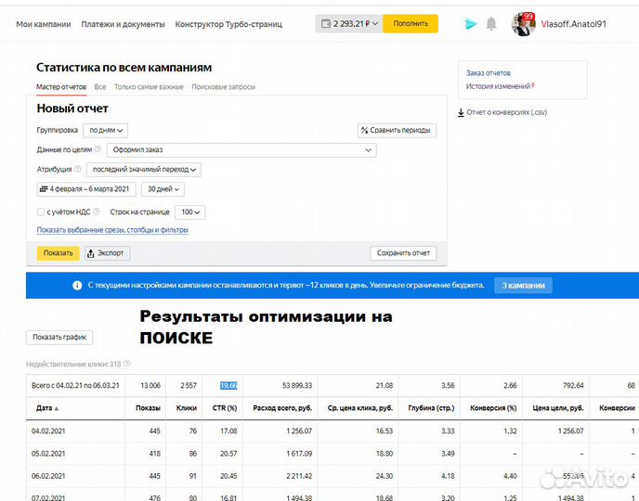639x501 pixels.
Task: Open Платежи и документы menu
Action: (124, 24)
